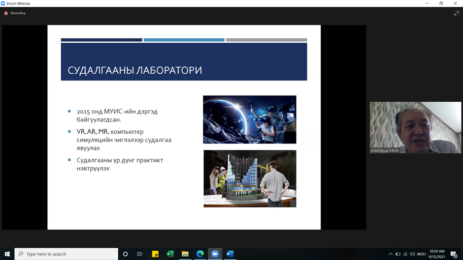Click the 'Enkhbayar MUIS' name label
This screenshot has width=463, height=260.
point(385,150)
